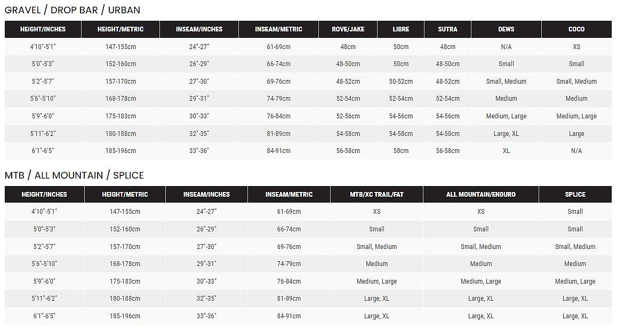Click the "MTB / ALL MOUNTAIN / SPLICE" heading
This screenshot has height=330, width=617.
tap(74, 175)
